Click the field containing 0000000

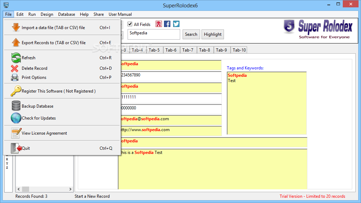pyautogui.click(x=171, y=109)
